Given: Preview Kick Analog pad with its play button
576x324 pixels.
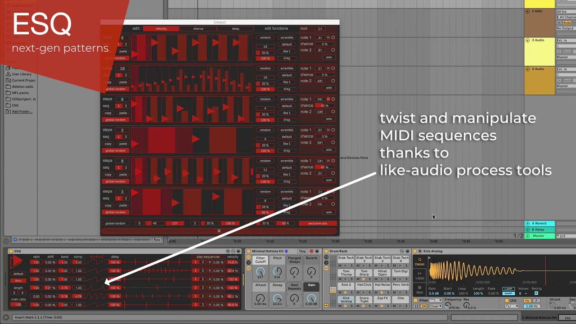Looking at the screenshot, I should 346,306.
